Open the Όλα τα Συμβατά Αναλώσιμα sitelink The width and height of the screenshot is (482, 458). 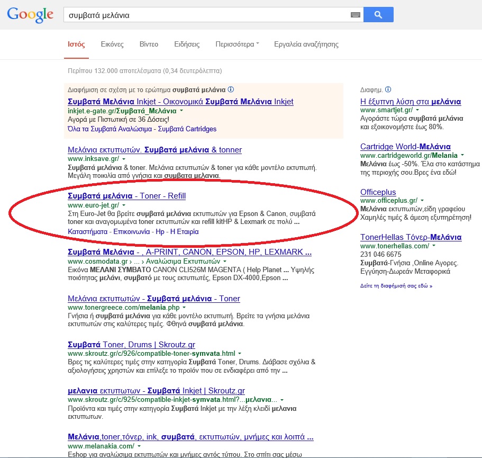click(x=110, y=129)
